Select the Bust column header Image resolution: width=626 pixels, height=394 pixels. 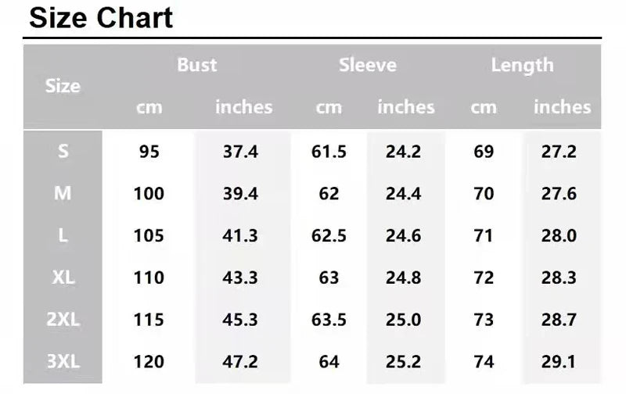197,65
